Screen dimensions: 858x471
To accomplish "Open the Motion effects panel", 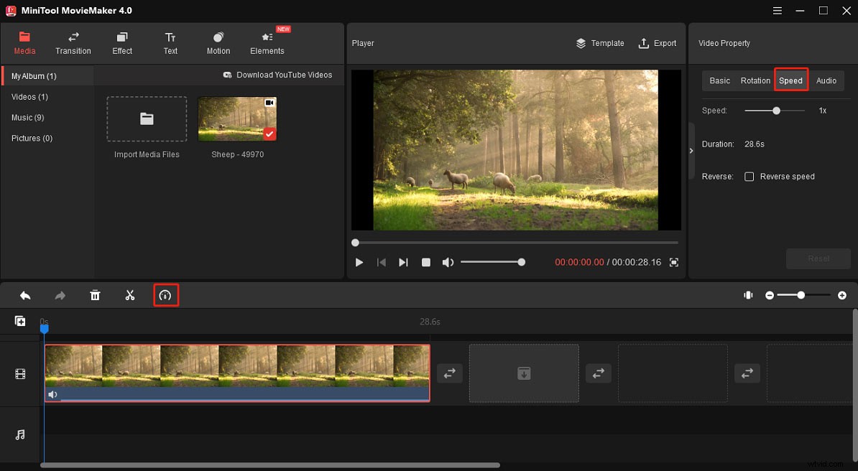I will click(218, 42).
